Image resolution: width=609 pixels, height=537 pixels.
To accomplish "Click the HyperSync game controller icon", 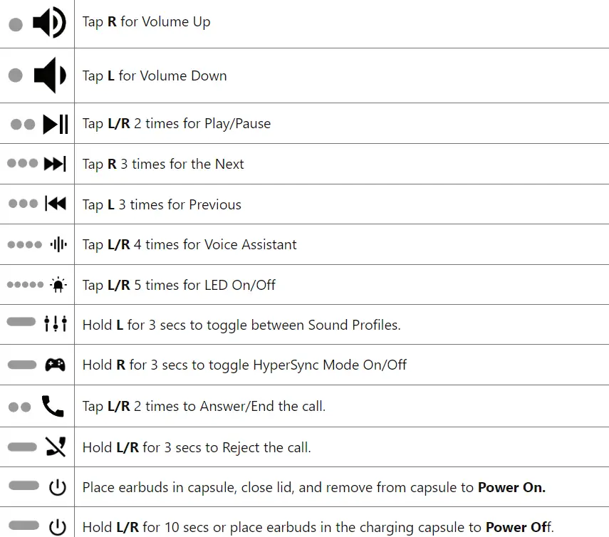I will click(x=56, y=365).
